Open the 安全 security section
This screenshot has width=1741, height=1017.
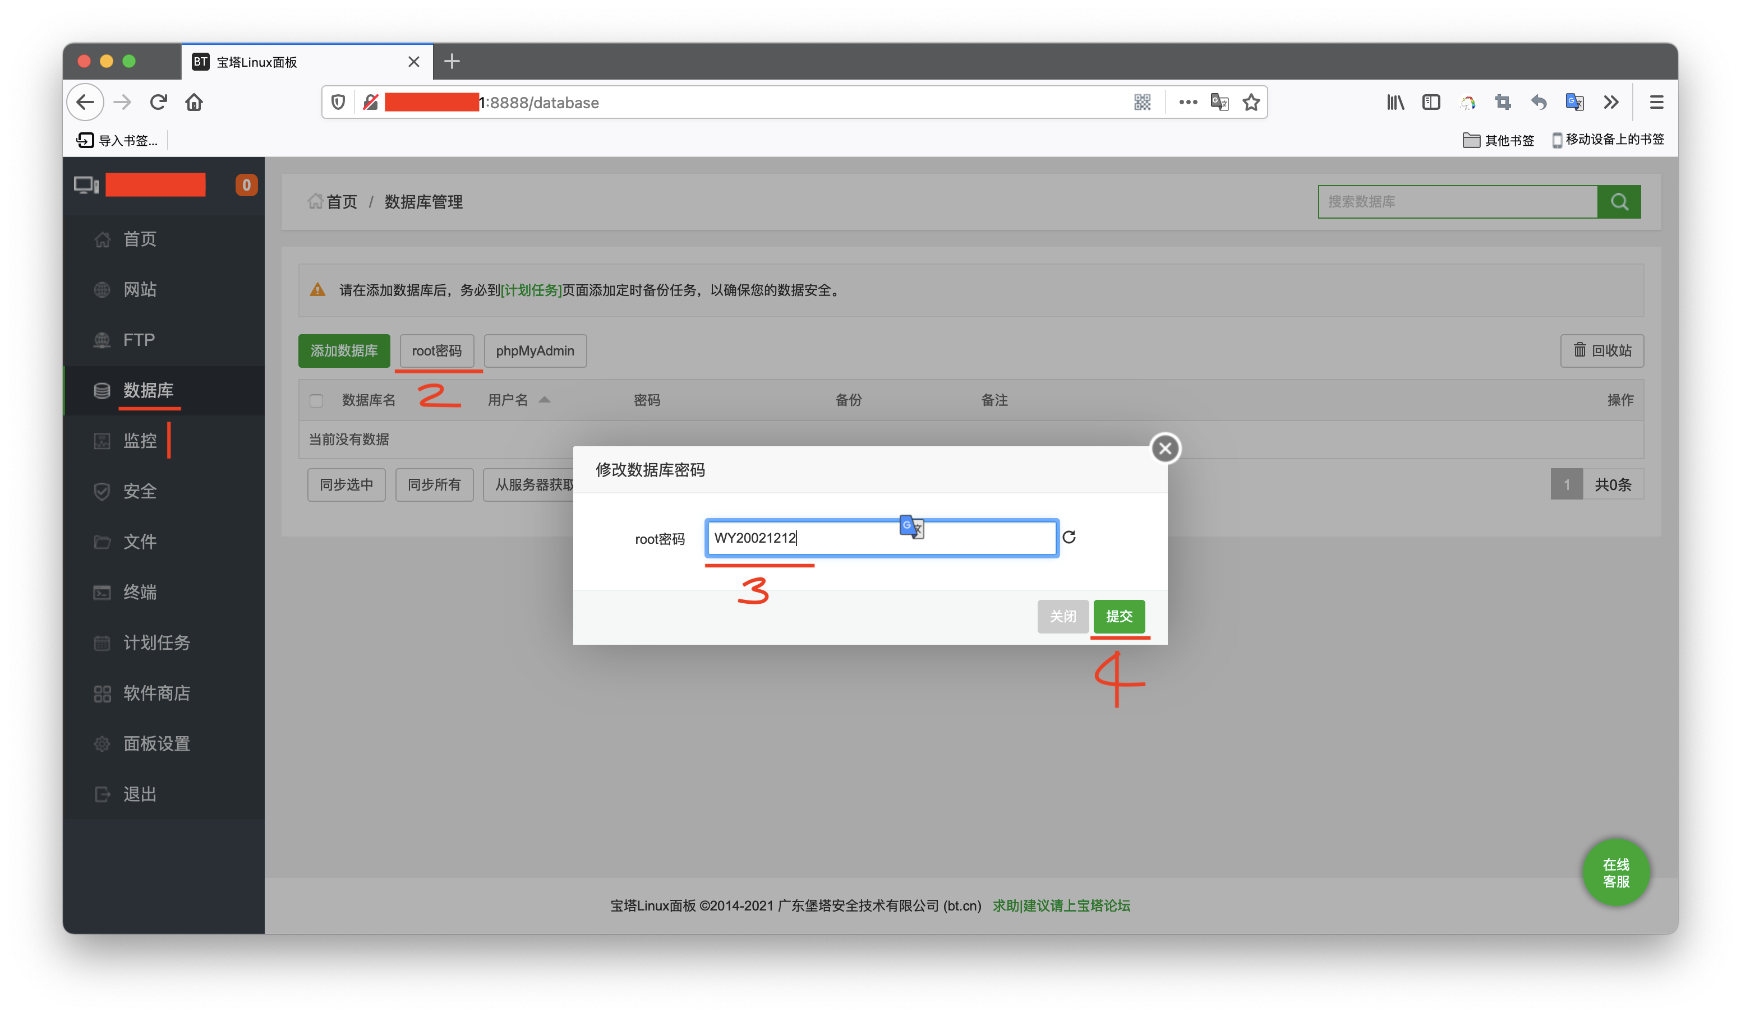click(x=140, y=491)
